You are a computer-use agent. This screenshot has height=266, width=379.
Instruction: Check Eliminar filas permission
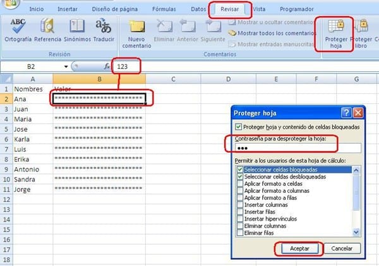click(240, 233)
